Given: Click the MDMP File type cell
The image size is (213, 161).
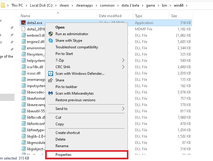Looking at the screenshot, I should click(x=144, y=29).
